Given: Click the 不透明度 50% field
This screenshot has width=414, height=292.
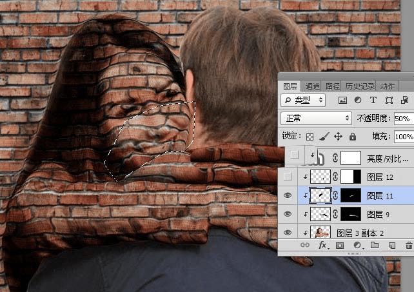Looking at the screenshot, I should coord(404,119).
